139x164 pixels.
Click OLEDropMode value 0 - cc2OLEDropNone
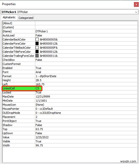point(48,113)
